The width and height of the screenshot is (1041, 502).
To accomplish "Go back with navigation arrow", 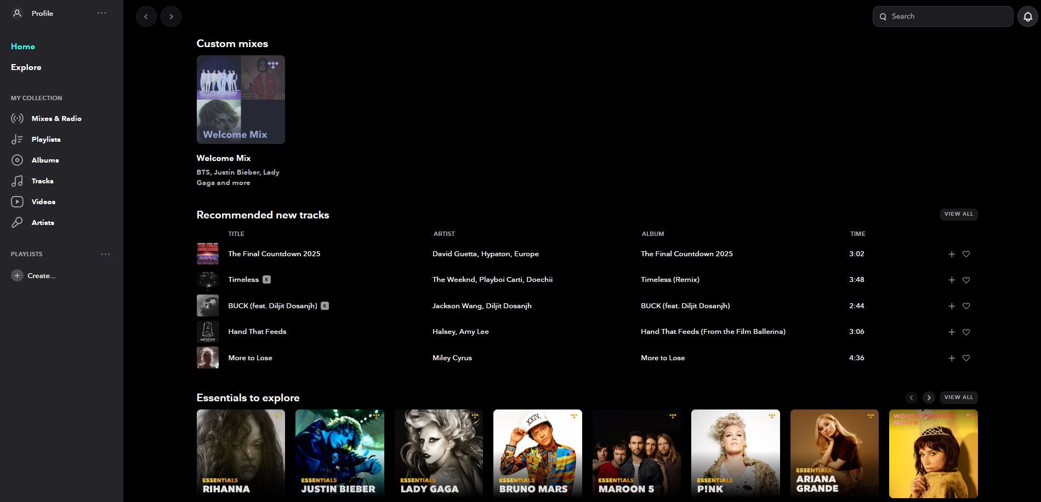I will (146, 16).
